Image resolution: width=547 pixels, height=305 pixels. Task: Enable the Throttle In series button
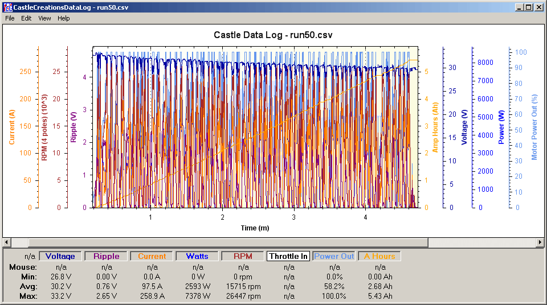click(288, 256)
